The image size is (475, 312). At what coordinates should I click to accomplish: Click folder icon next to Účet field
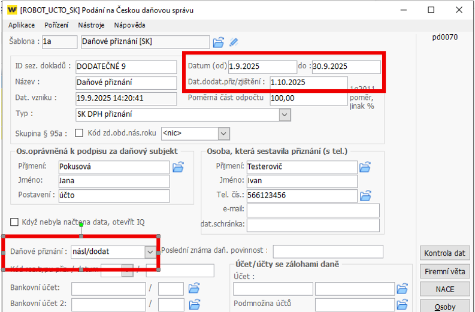[404, 289]
